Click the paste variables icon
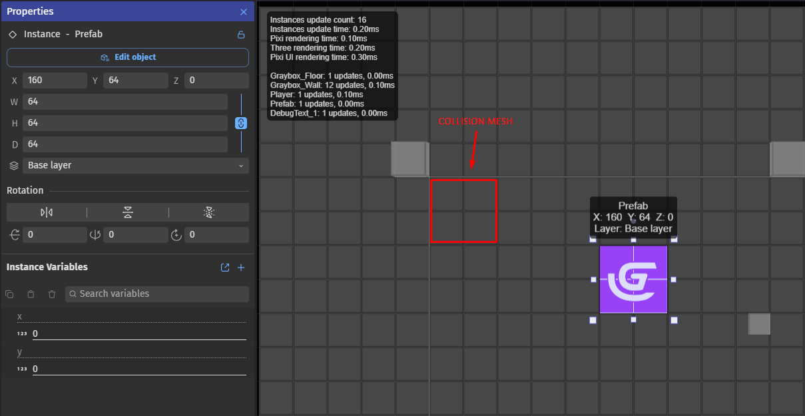The height and width of the screenshot is (416, 805). (31, 294)
